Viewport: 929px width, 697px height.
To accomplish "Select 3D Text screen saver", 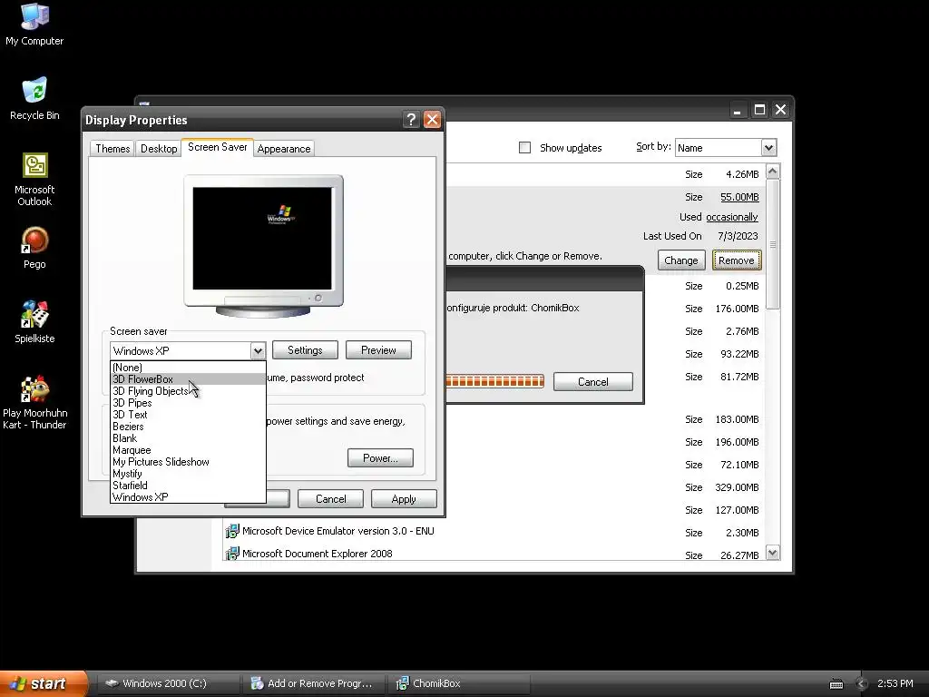I will click(x=188, y=415).
